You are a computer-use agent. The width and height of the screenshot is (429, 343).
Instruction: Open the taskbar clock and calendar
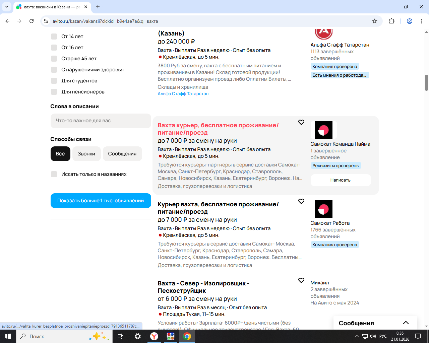point(400,336)
